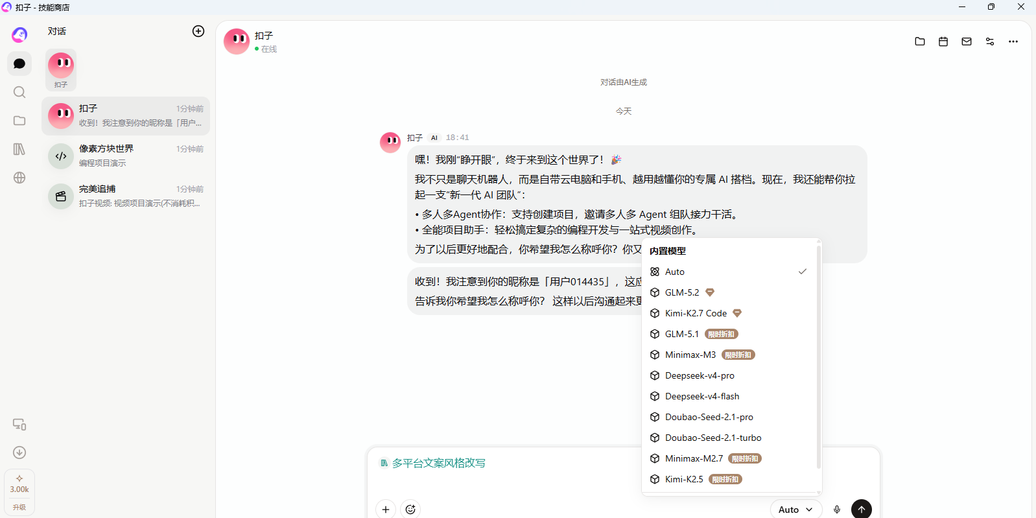Open the mail icon in chat header

pos(967,41)
